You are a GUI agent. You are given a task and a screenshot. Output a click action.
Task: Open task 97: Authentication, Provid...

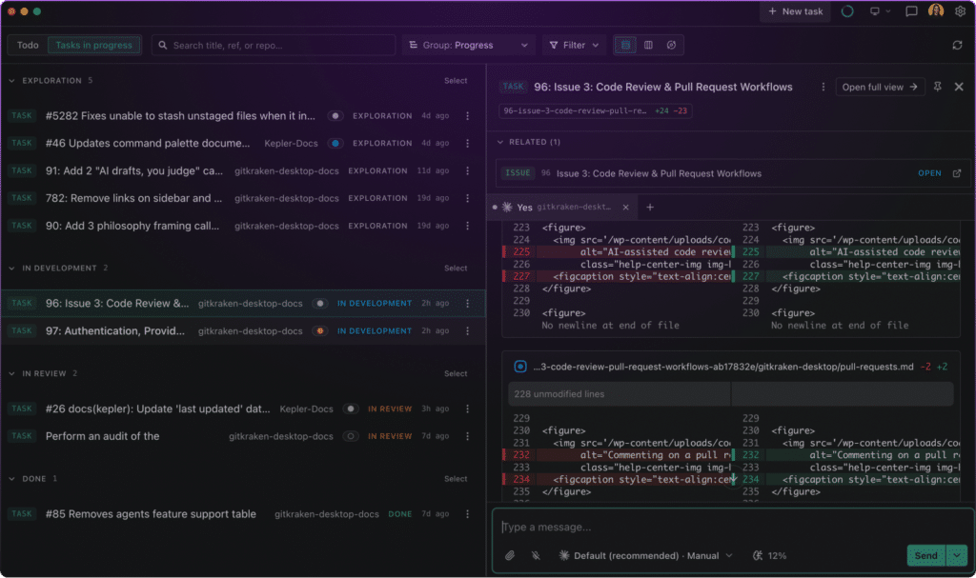pos(115,331)
